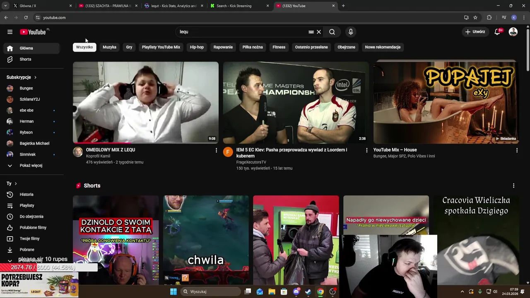
Task: Open Pobrane downloads in the sidebar
Action: (x=31, y=250)
